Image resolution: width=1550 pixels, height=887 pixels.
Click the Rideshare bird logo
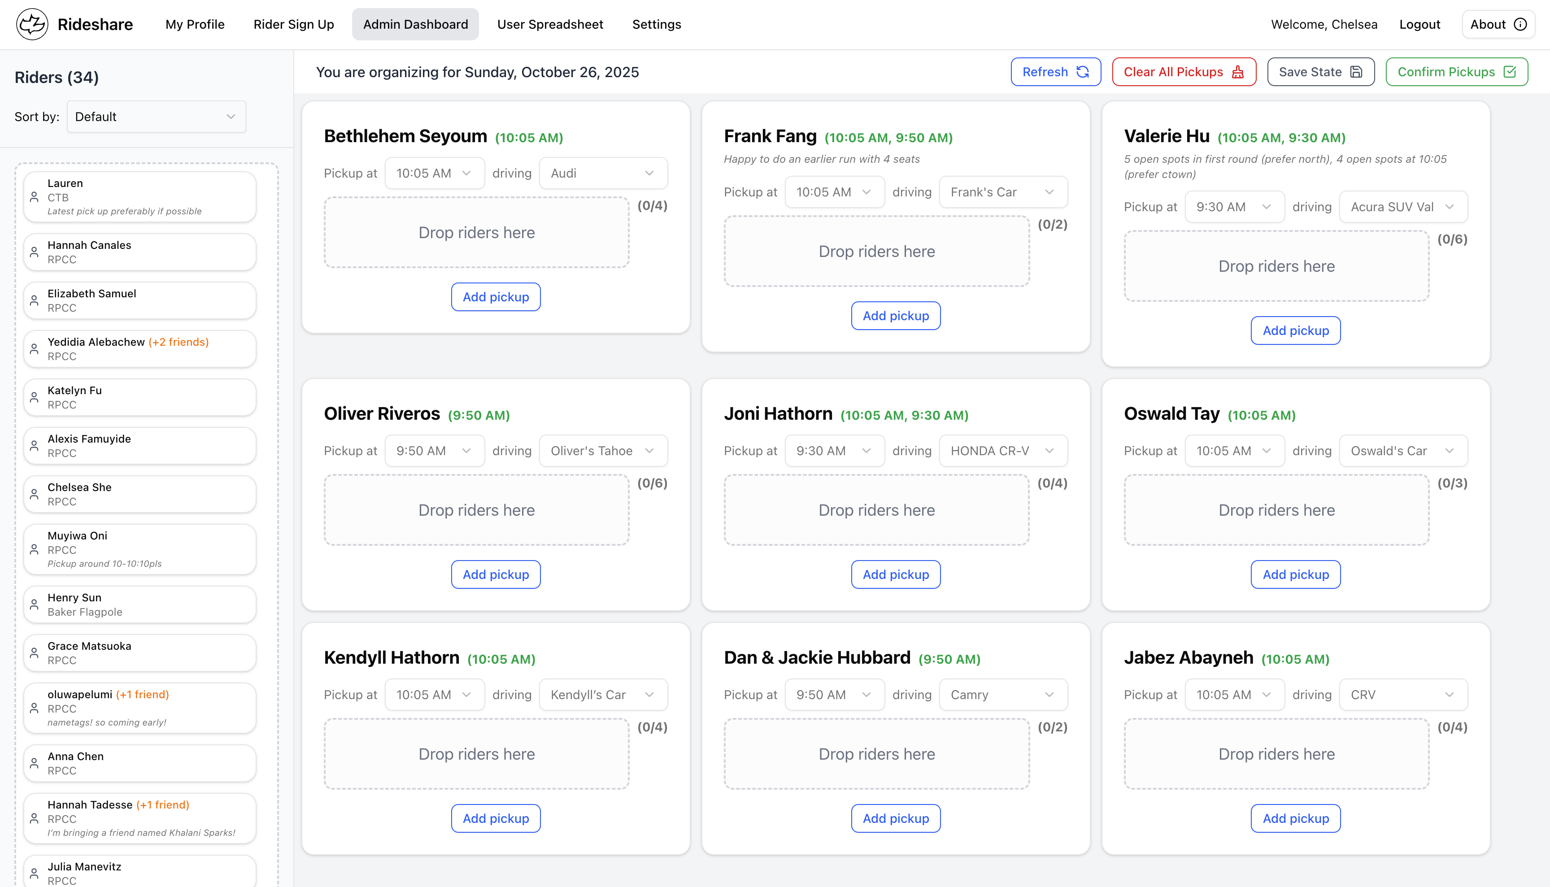(32, 24)
